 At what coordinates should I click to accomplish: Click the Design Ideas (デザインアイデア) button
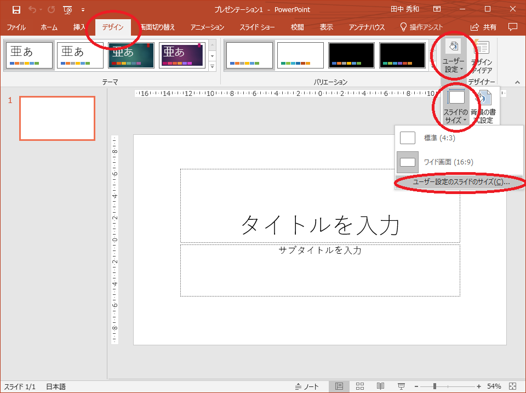pyautogui.click(x=482, y=57)
